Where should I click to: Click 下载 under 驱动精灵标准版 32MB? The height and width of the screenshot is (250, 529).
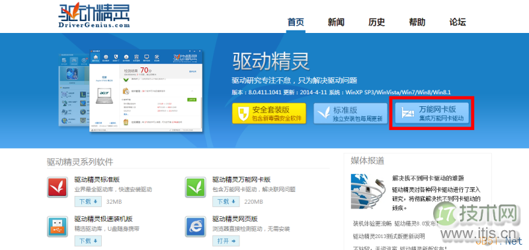[88, 202]
